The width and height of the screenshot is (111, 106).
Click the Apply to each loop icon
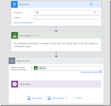[12, 61]
